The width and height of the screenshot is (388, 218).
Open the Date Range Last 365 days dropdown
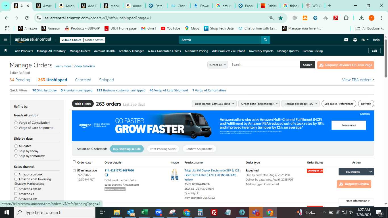pyautogui.click(x=214, y=104)
